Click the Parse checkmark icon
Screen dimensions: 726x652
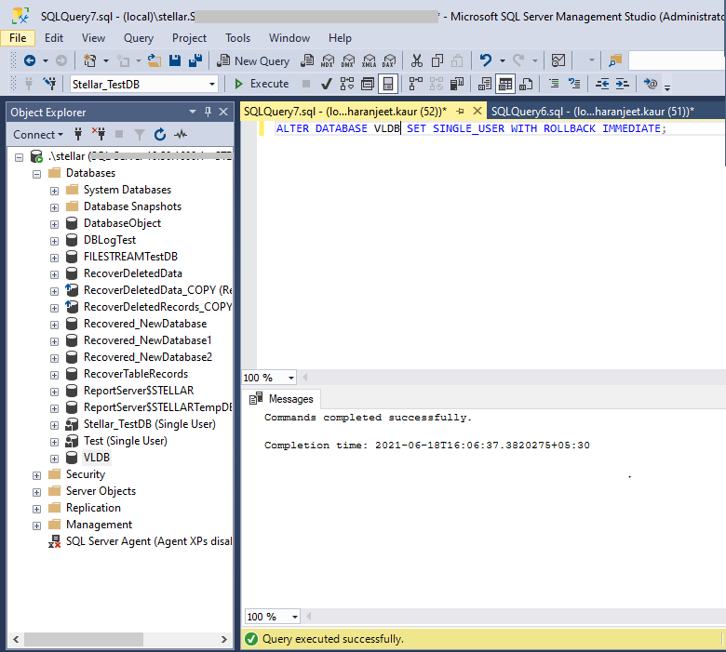click(x=327, y=84)
